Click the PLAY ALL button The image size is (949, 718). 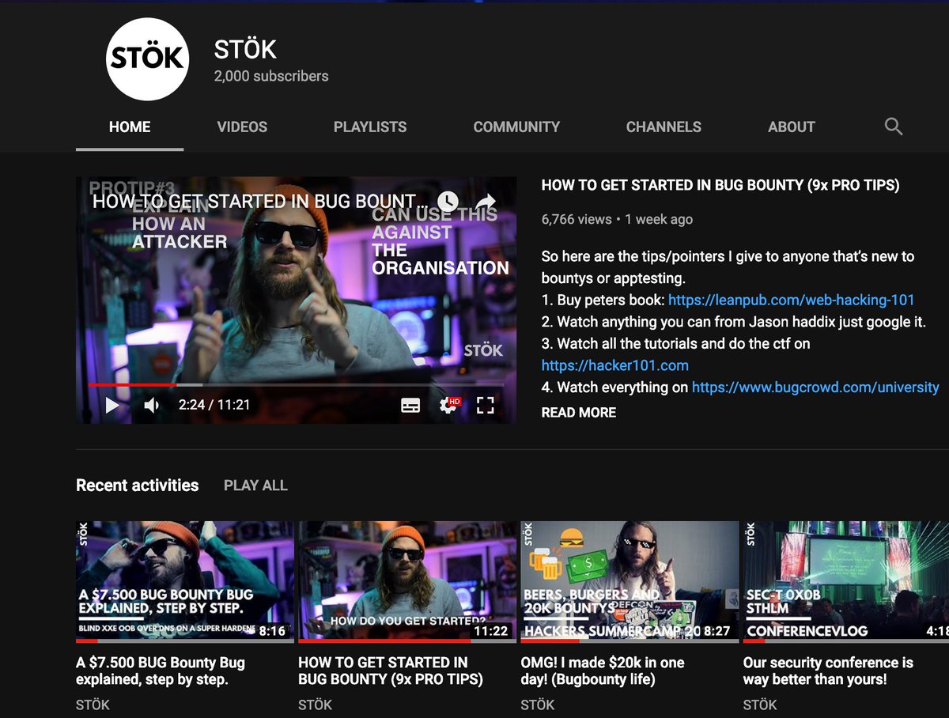(255, 486)
